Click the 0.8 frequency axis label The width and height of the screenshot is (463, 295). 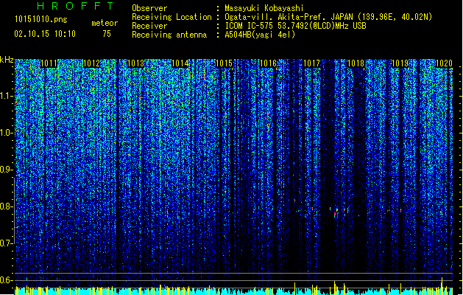(x=7, y=206)
